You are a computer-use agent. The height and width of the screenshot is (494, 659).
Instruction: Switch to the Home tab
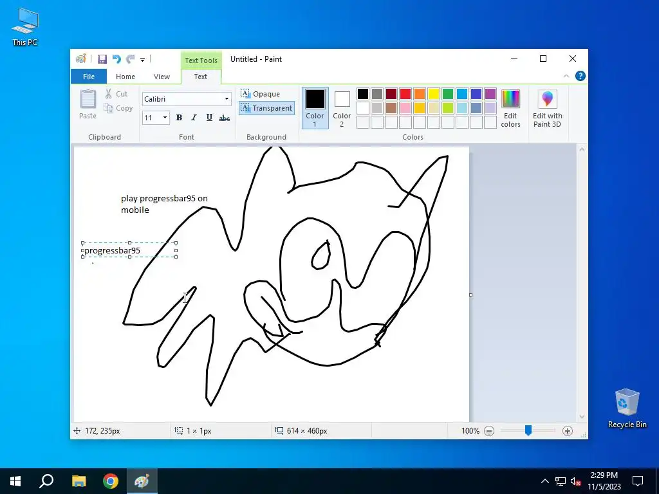125,77
